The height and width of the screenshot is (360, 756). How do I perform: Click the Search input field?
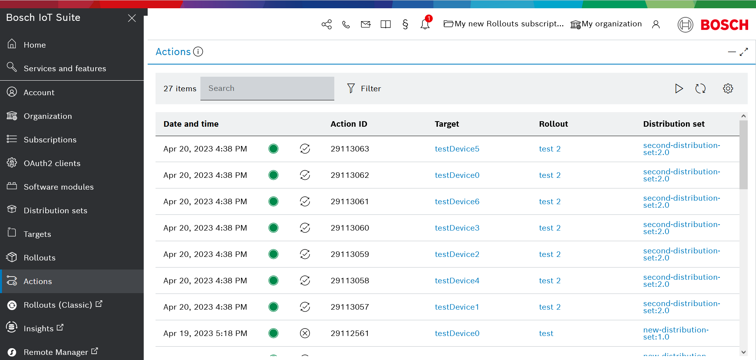coord(267,89)
